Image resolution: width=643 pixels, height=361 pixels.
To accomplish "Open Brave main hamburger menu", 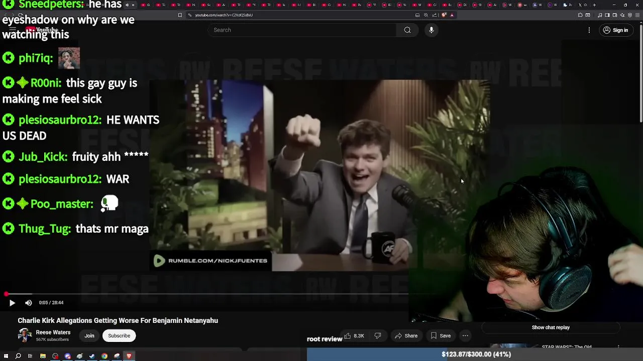I will (x=637, y=15).
